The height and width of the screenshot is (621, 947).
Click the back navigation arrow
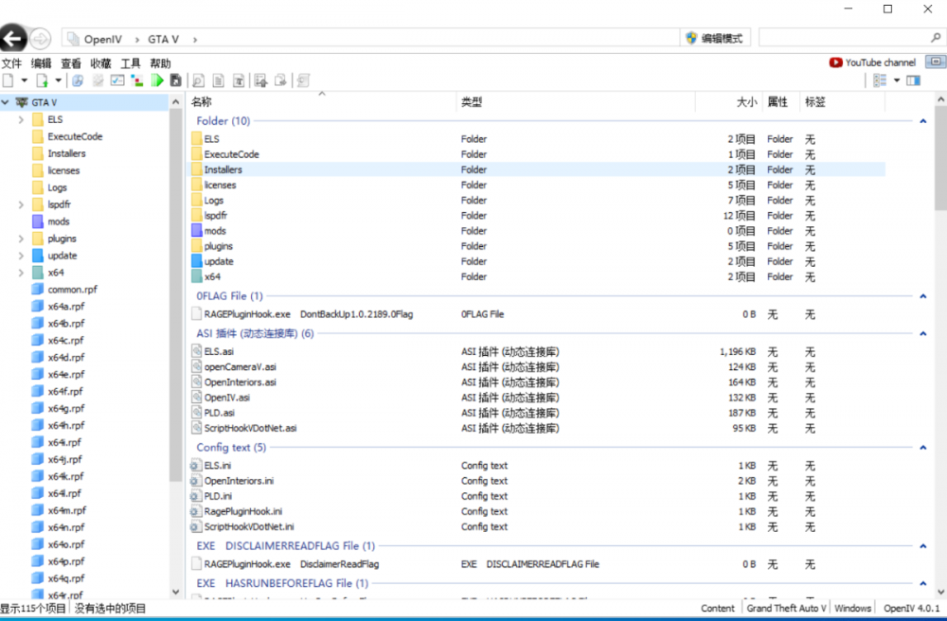(x=14, y=38)
